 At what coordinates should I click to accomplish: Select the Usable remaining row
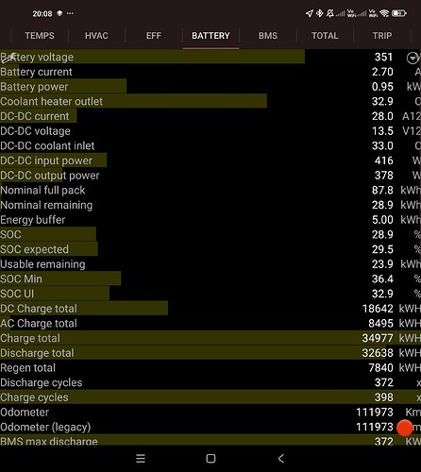click(x=210, y=264)
